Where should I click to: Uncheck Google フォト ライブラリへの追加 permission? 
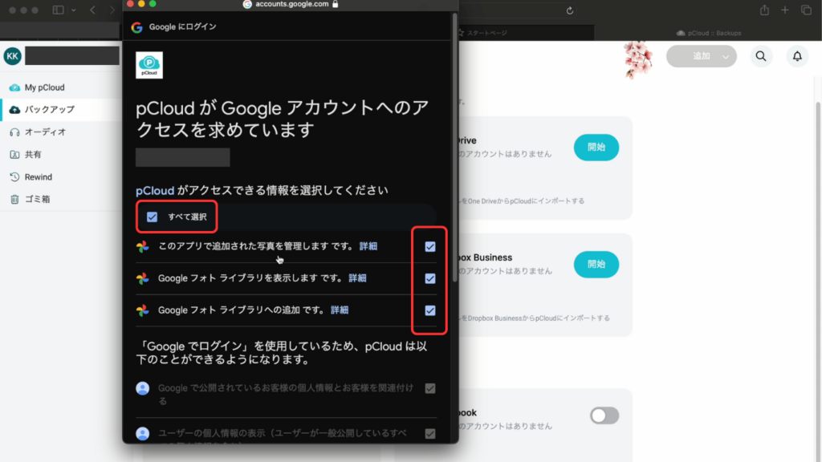(430, 310)
